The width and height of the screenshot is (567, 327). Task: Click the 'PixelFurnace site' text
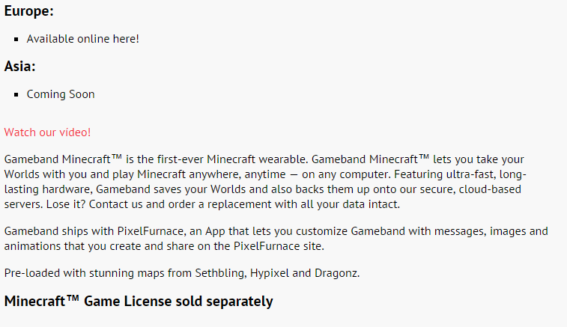[279, 246]
